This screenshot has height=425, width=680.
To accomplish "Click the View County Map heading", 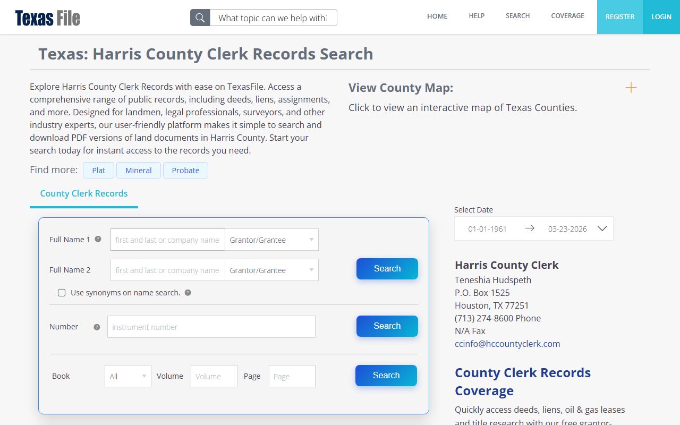I will (401, 88).
